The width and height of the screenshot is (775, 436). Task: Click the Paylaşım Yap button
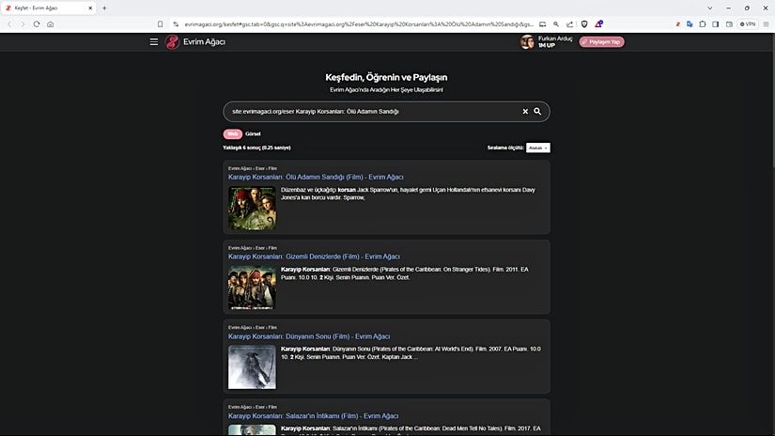(601, 42)
